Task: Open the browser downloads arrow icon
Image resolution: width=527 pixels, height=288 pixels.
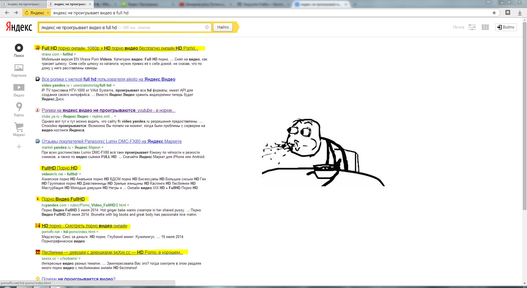Action: [x=520, y=13]
